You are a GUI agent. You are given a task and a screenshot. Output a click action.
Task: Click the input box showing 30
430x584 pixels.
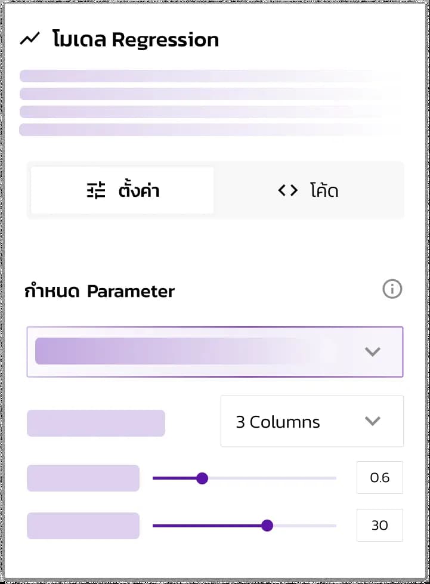[380, 525]
